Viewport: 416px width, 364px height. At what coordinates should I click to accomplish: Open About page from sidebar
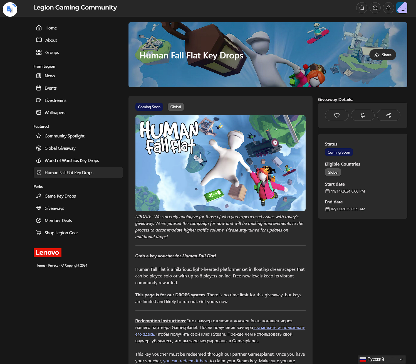coord(78,40)
